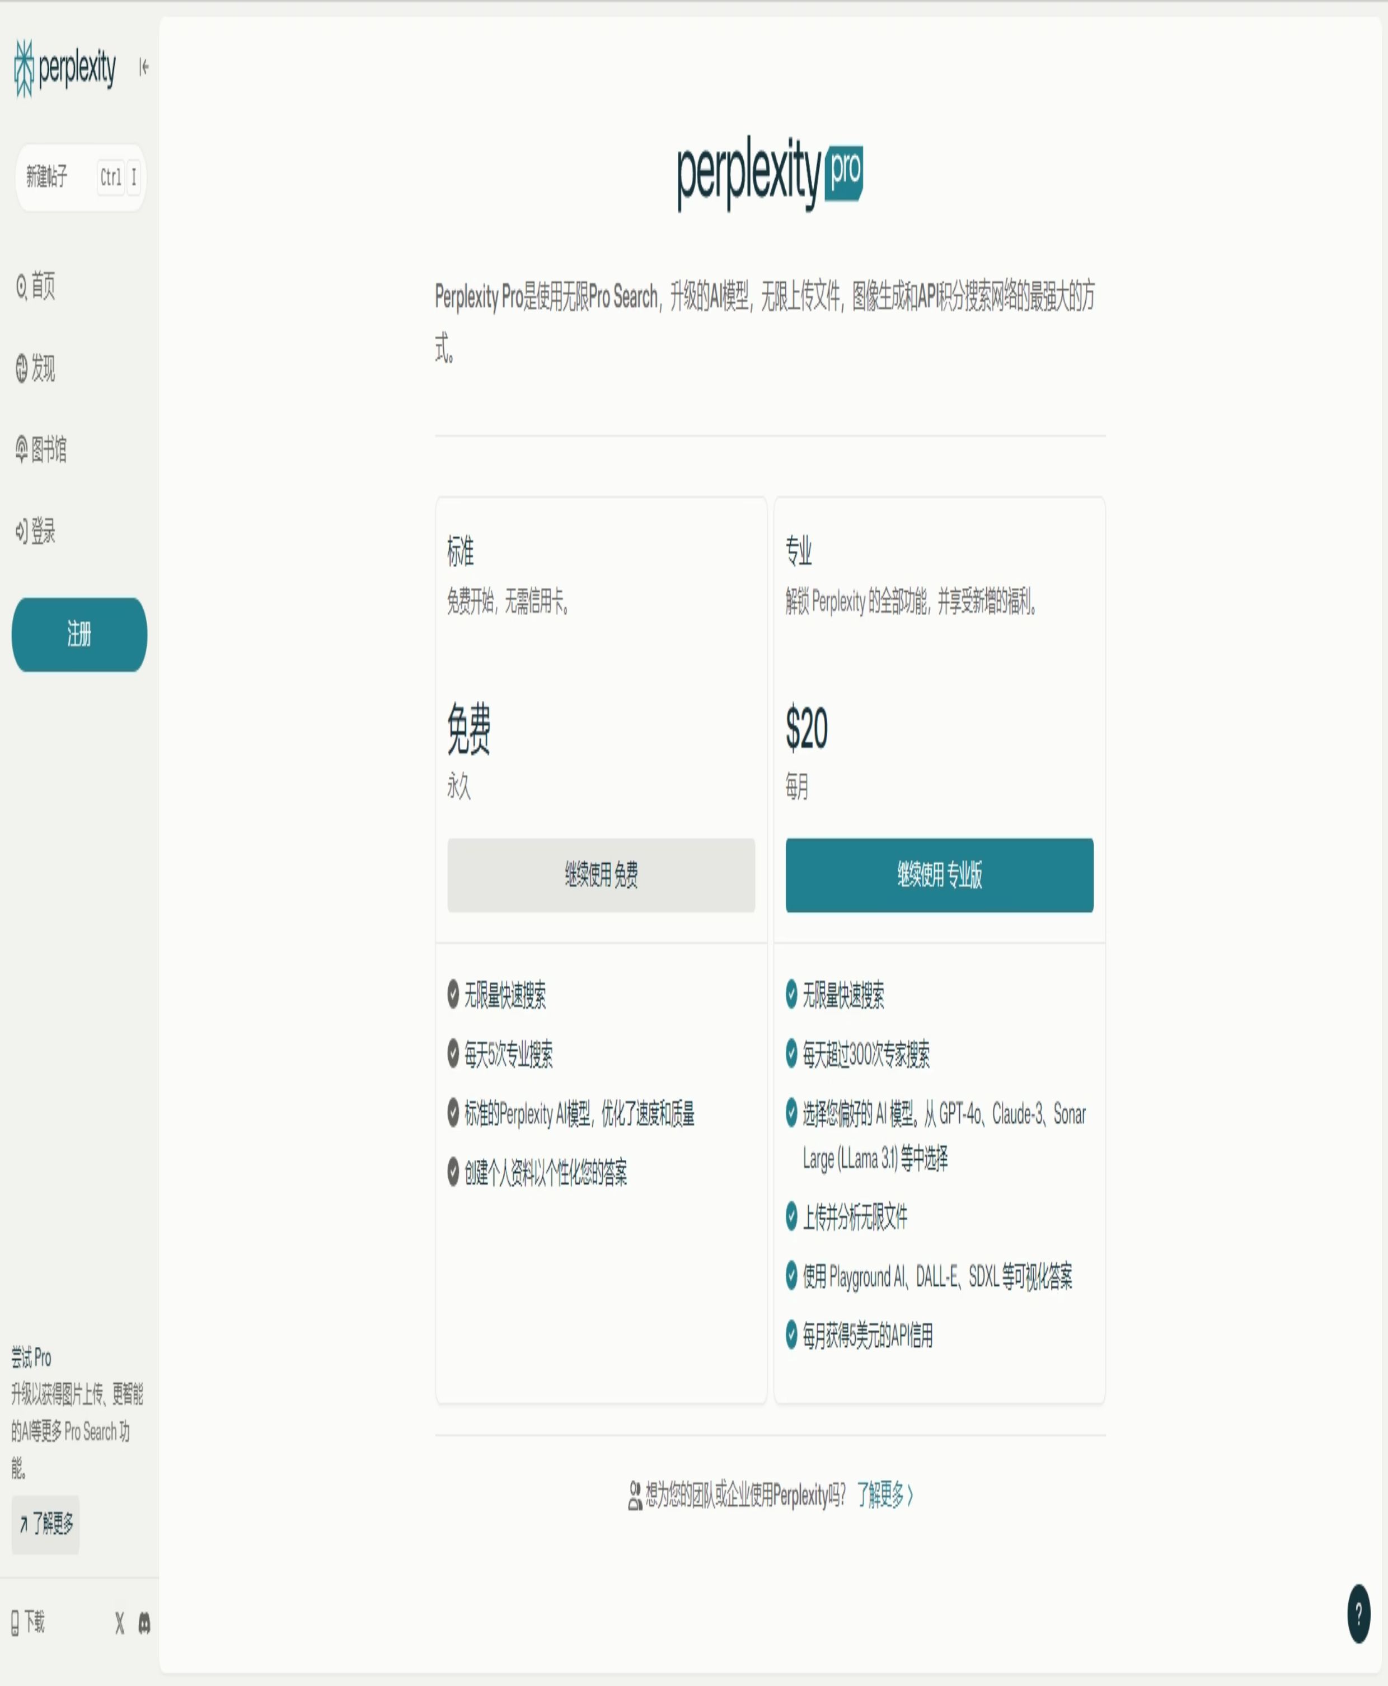Click 了解更多 under 尝试 Pro
Viewport: 1388px width, 1686px height.
[x=45, y=1524]
